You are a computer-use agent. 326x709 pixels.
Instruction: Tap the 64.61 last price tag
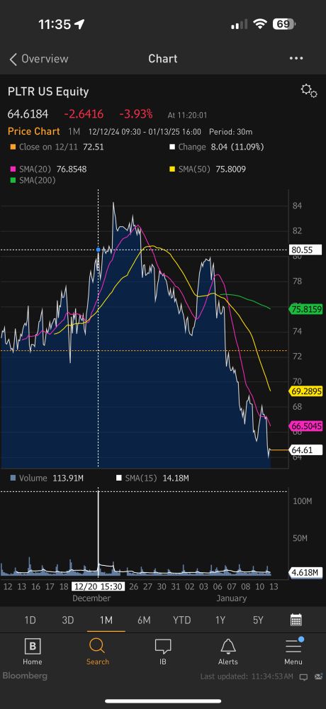pyautogui.click(x=305, y=450)
